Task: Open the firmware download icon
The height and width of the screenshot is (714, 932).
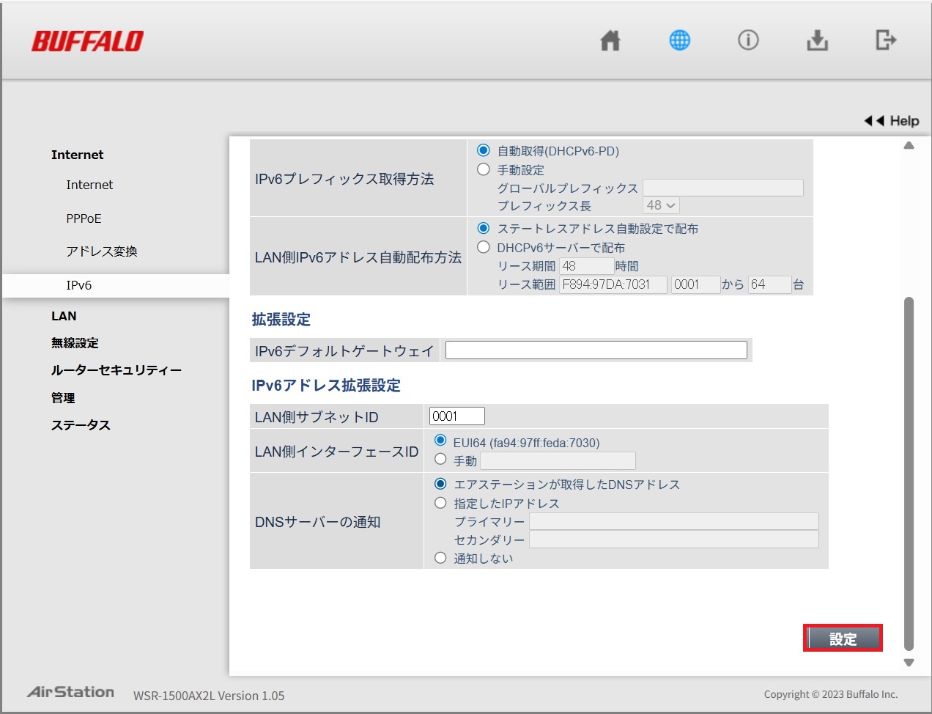Action: tap(817, 40)
